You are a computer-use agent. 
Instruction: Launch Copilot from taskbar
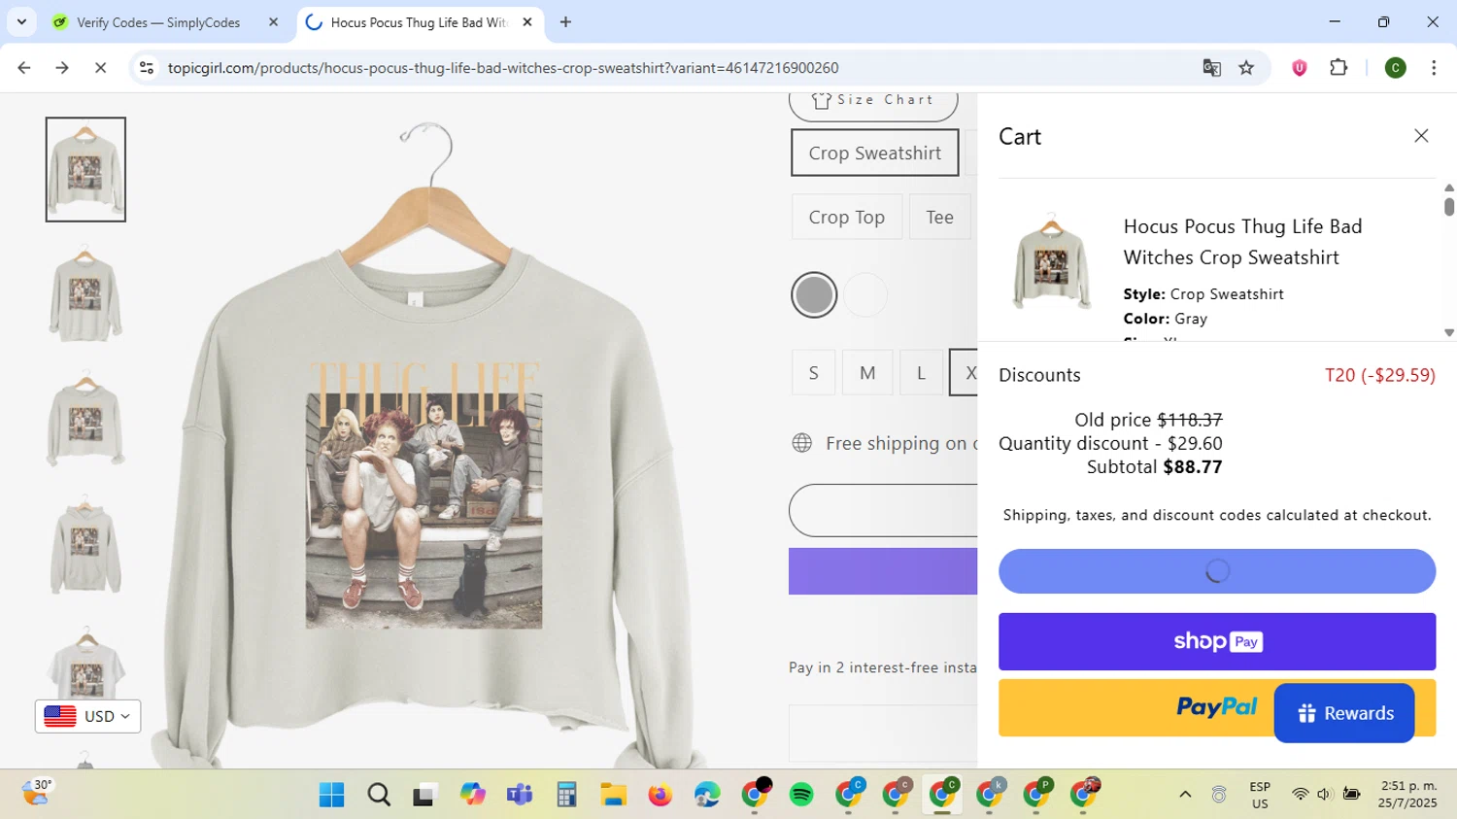pos(473,795)
